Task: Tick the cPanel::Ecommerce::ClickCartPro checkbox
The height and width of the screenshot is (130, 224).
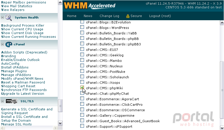Action: tap(82, 104)
